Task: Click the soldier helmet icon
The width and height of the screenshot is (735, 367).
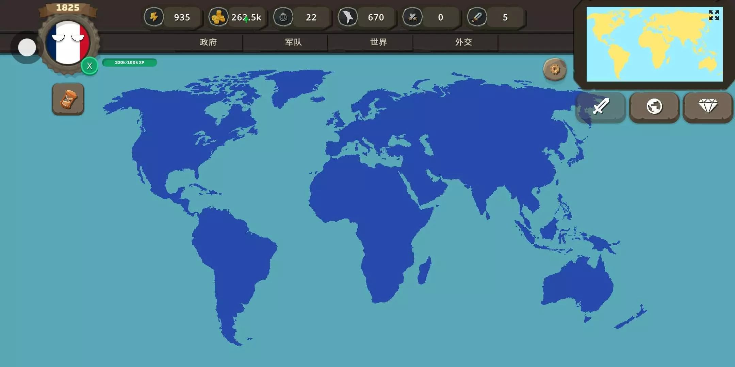Action: click(283, 17)
